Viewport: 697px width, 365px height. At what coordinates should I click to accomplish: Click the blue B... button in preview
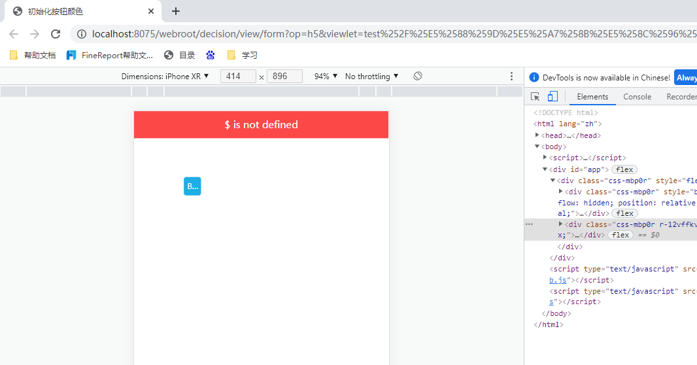click(x=192, y=186)
